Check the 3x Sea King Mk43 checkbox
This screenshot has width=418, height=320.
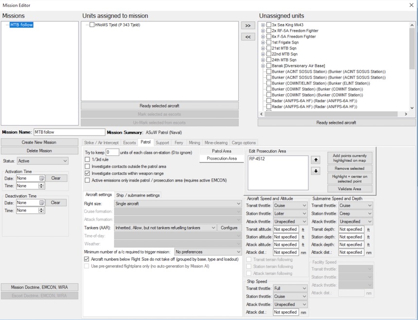point(269,25)
